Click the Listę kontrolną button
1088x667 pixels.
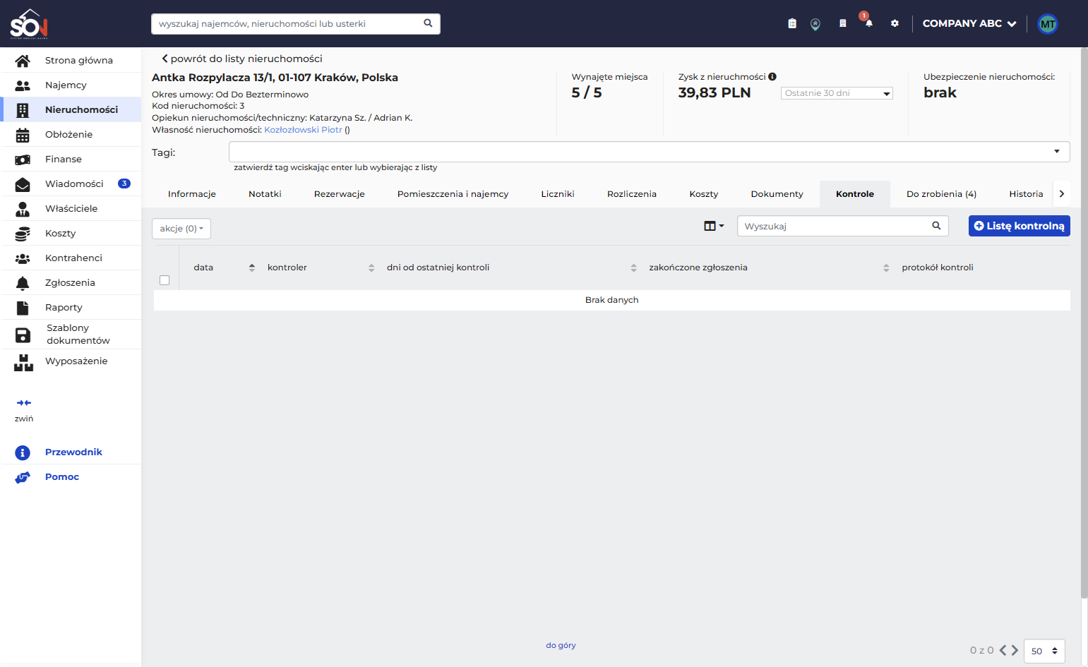(x=1020, y=226)
